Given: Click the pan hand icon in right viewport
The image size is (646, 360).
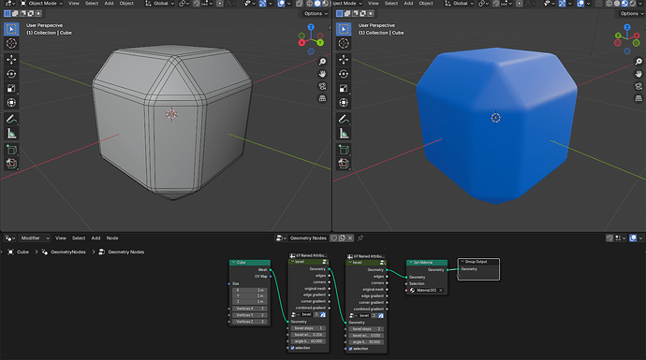Looking at the screenshot, I should 639,74.
